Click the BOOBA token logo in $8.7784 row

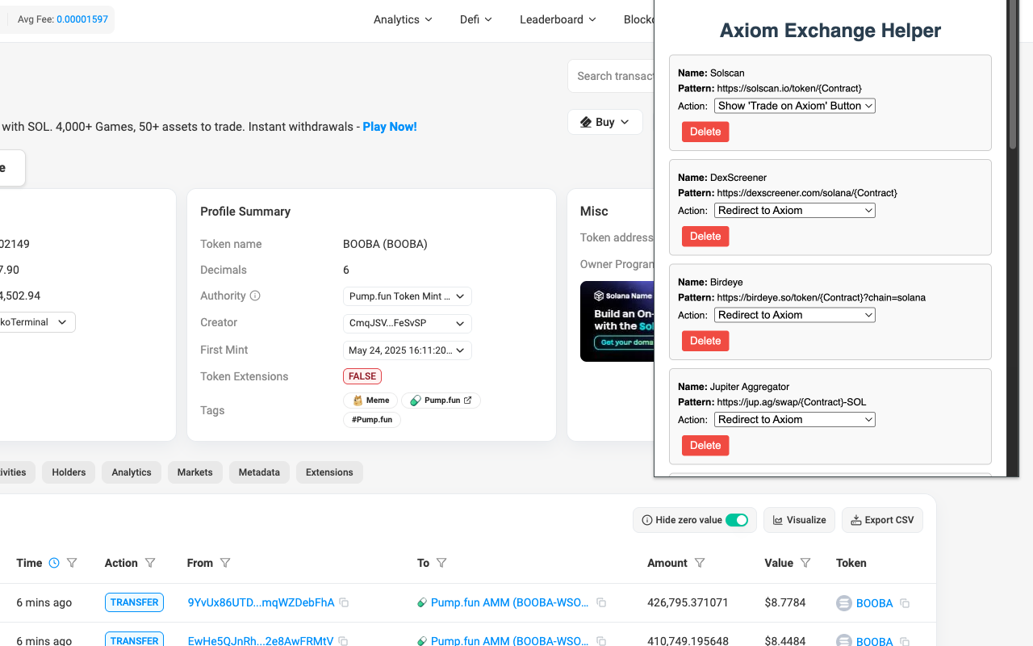tap(843, 603)
